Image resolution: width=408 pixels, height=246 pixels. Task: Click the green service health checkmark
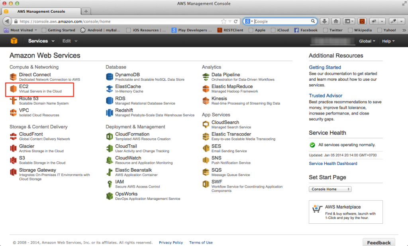312,145
